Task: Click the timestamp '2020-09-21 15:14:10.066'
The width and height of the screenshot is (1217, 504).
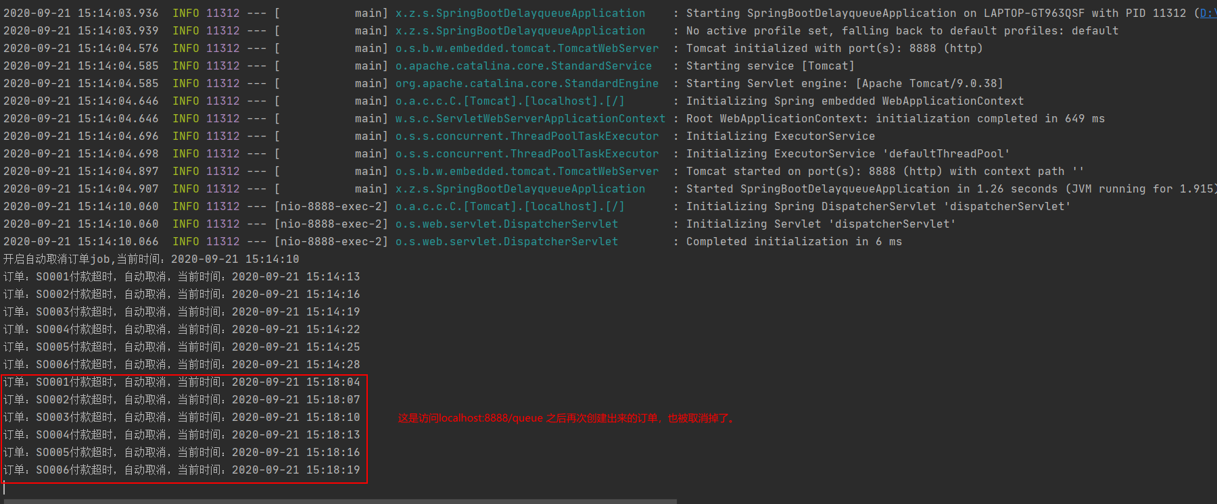Action: 81,242
